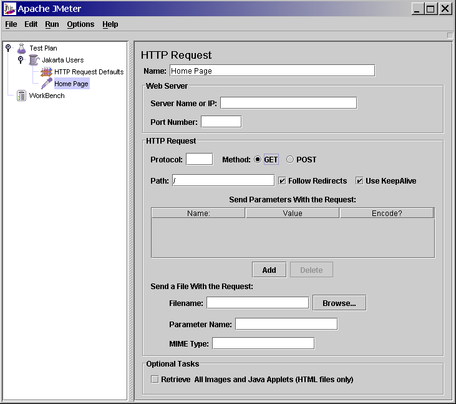The height and width of the screenshot is (404, 456).
Task: Open the Run menu
Action: click(x=52, y=24)
